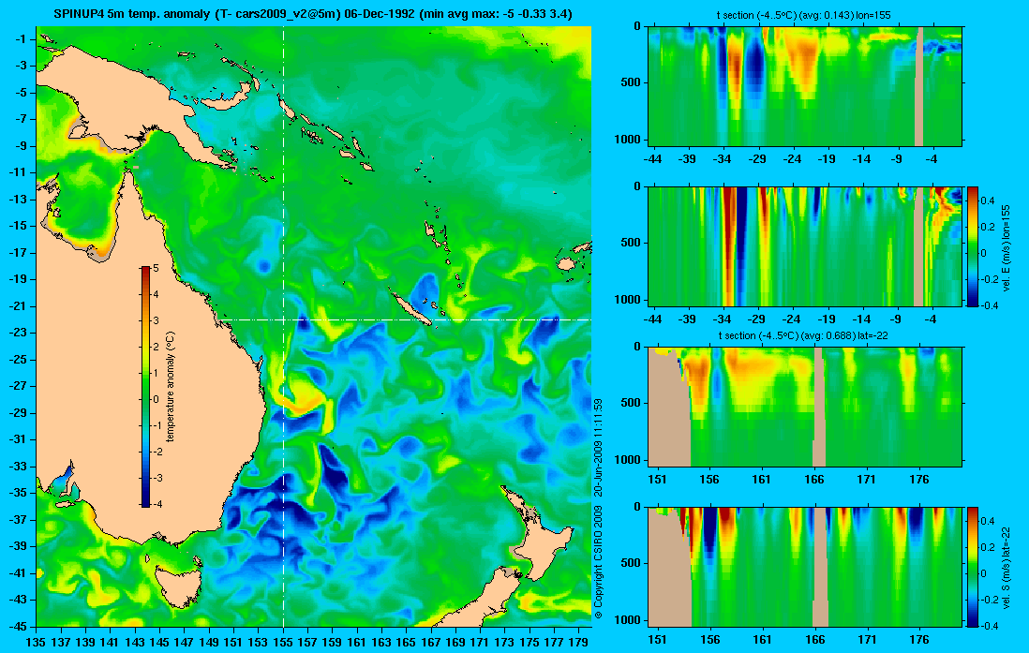Click the brown land column in the top section
This screenshot has height=653, width=1029.
tap(918, 86)
